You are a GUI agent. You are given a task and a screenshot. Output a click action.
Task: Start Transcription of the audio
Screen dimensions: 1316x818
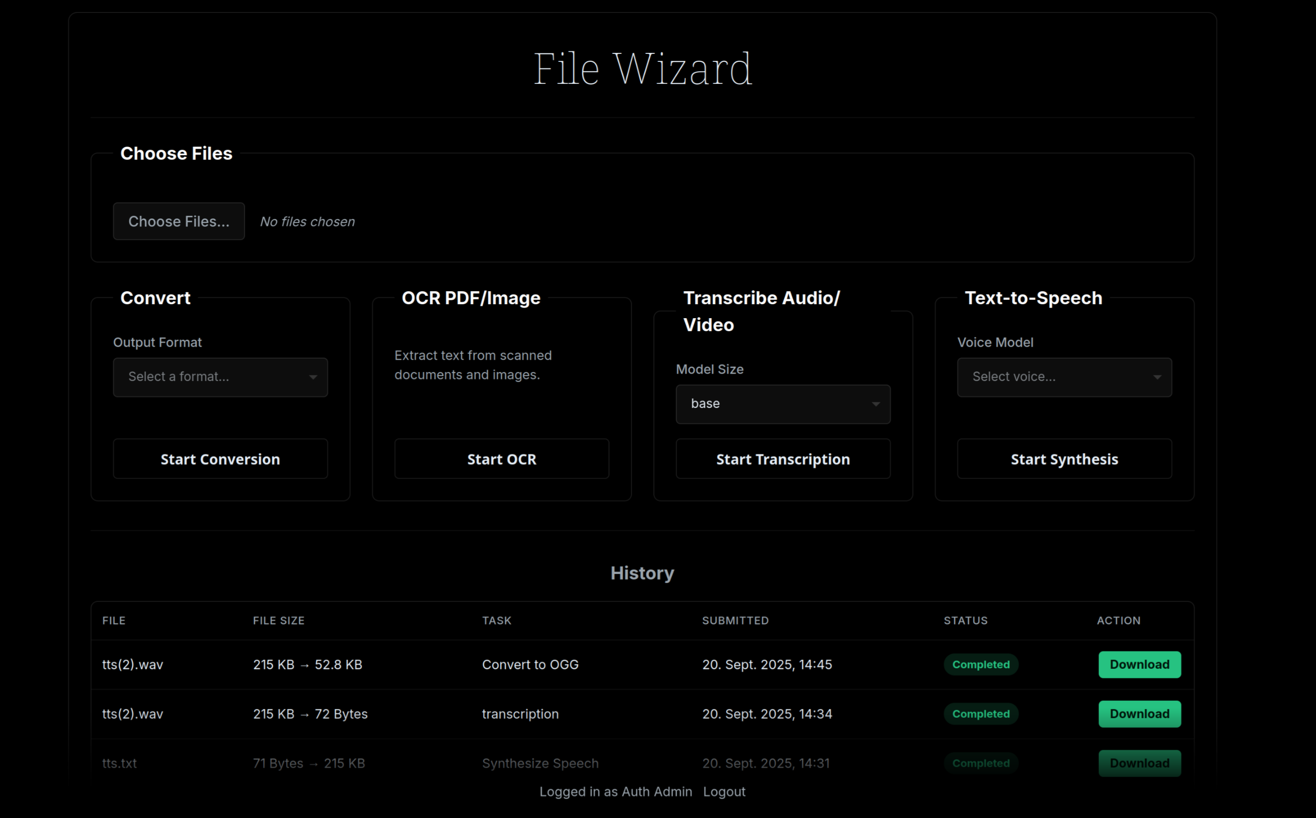(x=783, y=459)
